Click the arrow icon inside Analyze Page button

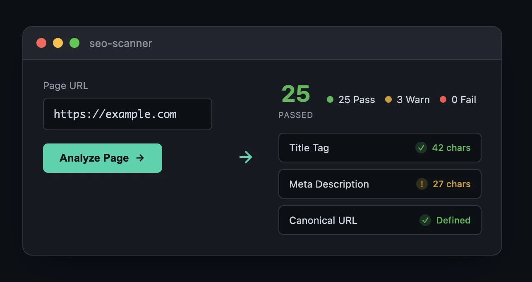tap(140, 157)
